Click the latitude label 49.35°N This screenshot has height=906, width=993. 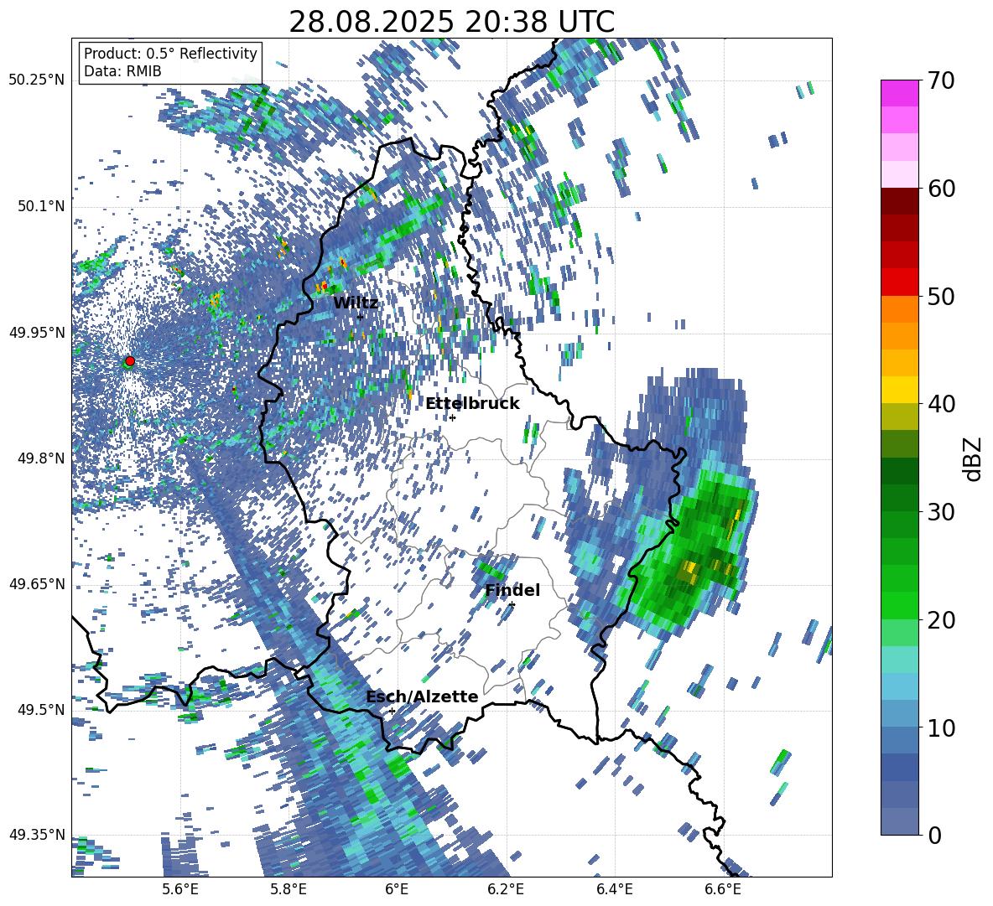coord(37,835)
